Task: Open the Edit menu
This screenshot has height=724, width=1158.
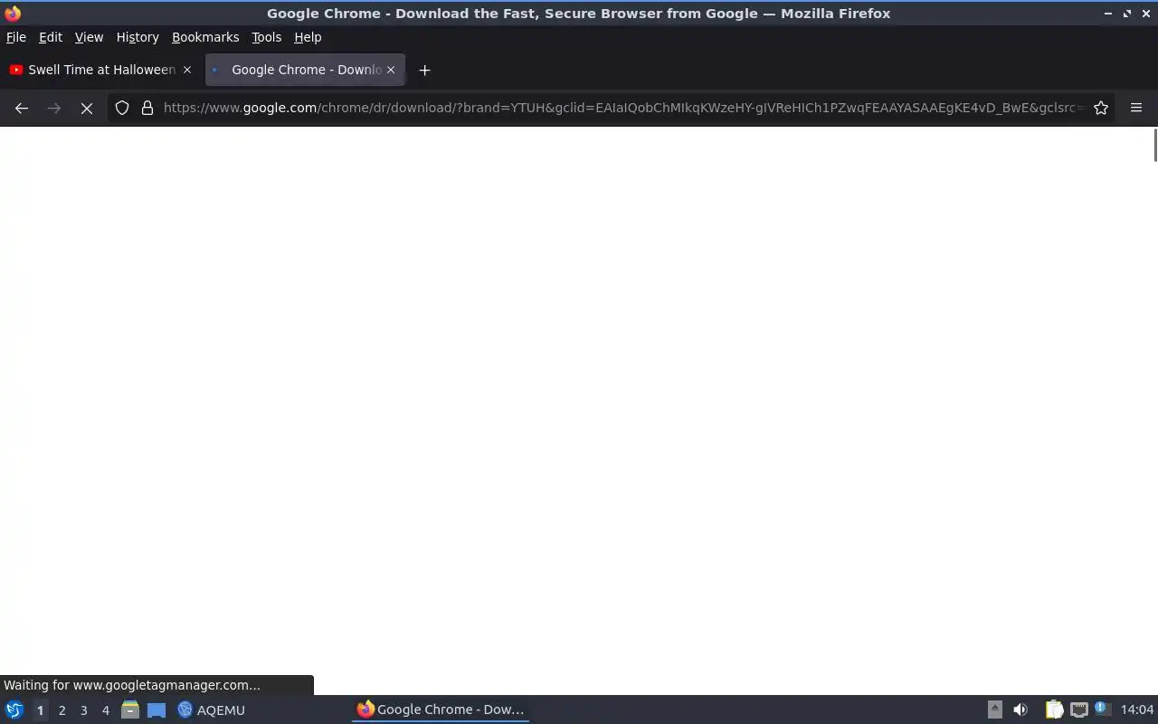Action: pyautogui.click(x=51, y=37)
